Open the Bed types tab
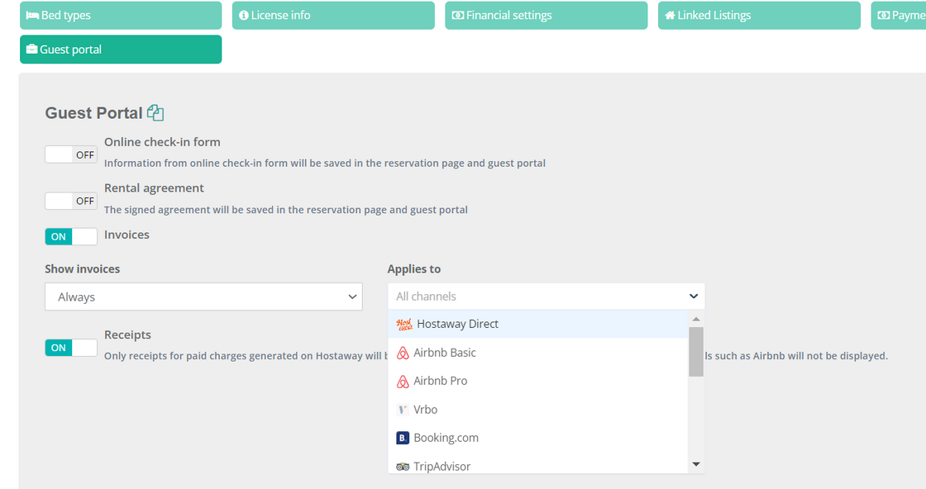The width and height of the screenshot is (926, 489). (x=121, y=16)
